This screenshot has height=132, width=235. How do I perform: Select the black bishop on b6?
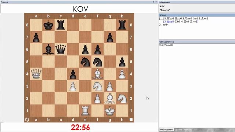pyautogui.click(x=48, y=49)
